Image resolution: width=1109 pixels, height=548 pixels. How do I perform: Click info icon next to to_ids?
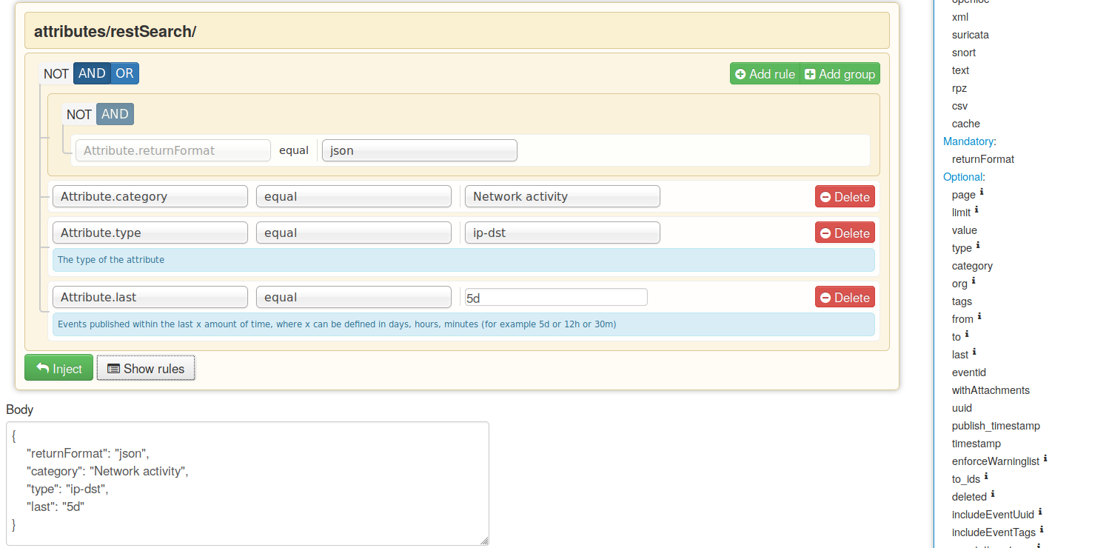[986, 476]
